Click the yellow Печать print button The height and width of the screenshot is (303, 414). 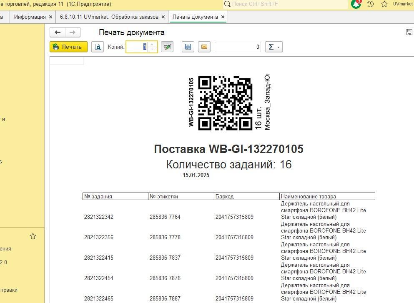tap(68, 47)
